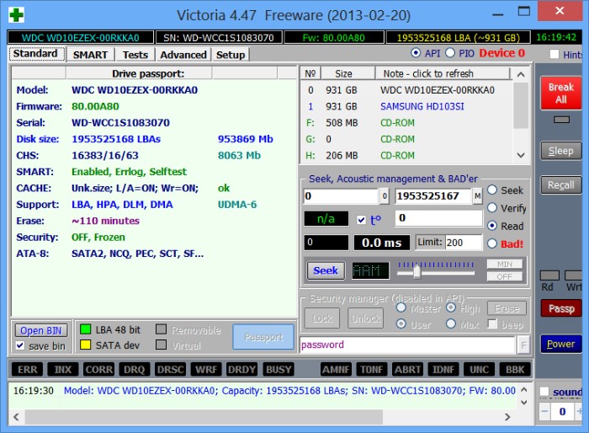589x433 pixels.
Task: Click the AAM acoustic slider handle
Action: click(x=417, y=271)
